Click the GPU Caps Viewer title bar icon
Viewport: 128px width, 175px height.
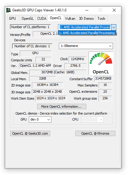point(8,10)
